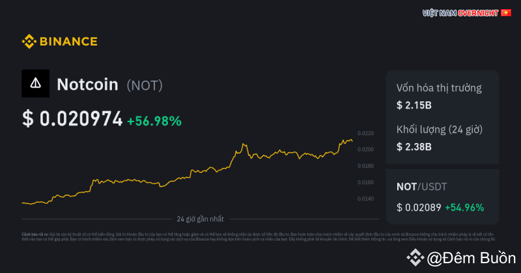521x273 pixels.
Task: Click the $ 2.38B volume value
Action: pyautogui.click(x=414, y=147)
